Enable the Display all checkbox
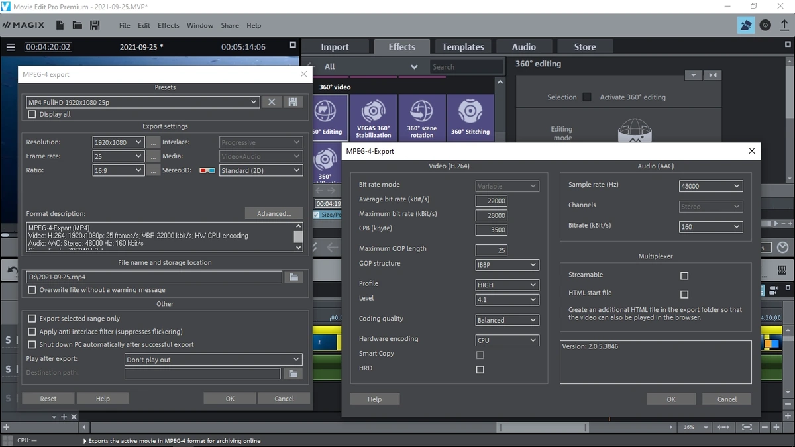The width and height of the screenshot is (795, 447). (32, 114)
